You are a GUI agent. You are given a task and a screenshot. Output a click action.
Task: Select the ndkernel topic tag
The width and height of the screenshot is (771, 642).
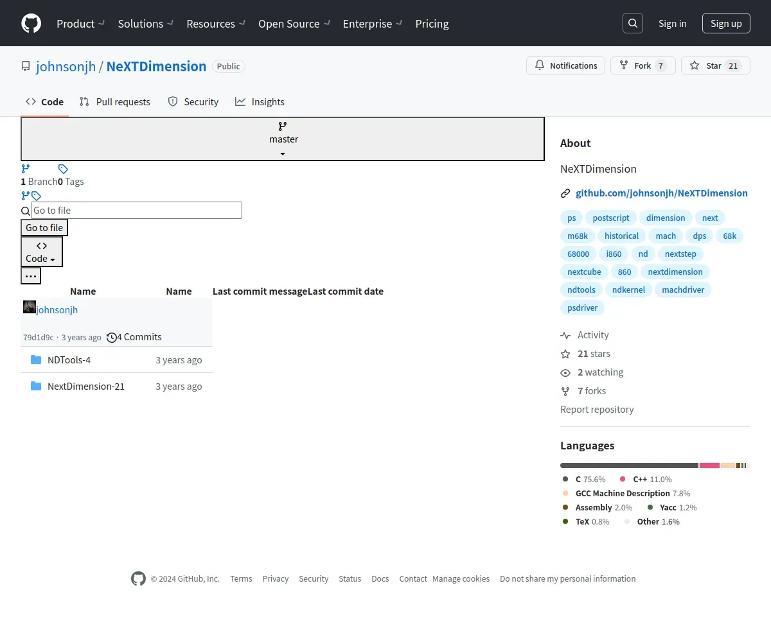click(628, 290)
